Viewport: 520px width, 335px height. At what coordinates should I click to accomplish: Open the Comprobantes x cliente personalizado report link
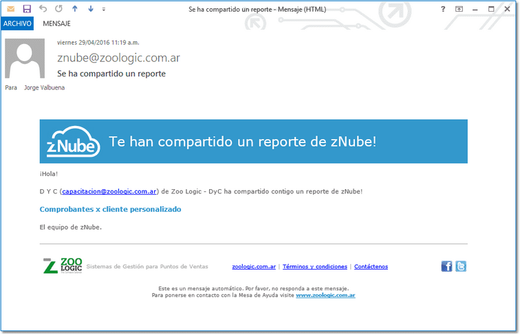pyautogui.click(x=111, y=209)
